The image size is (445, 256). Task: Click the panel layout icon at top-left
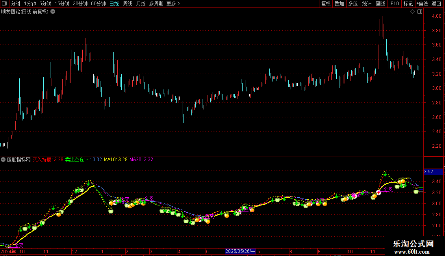click(x=4, y=4)
